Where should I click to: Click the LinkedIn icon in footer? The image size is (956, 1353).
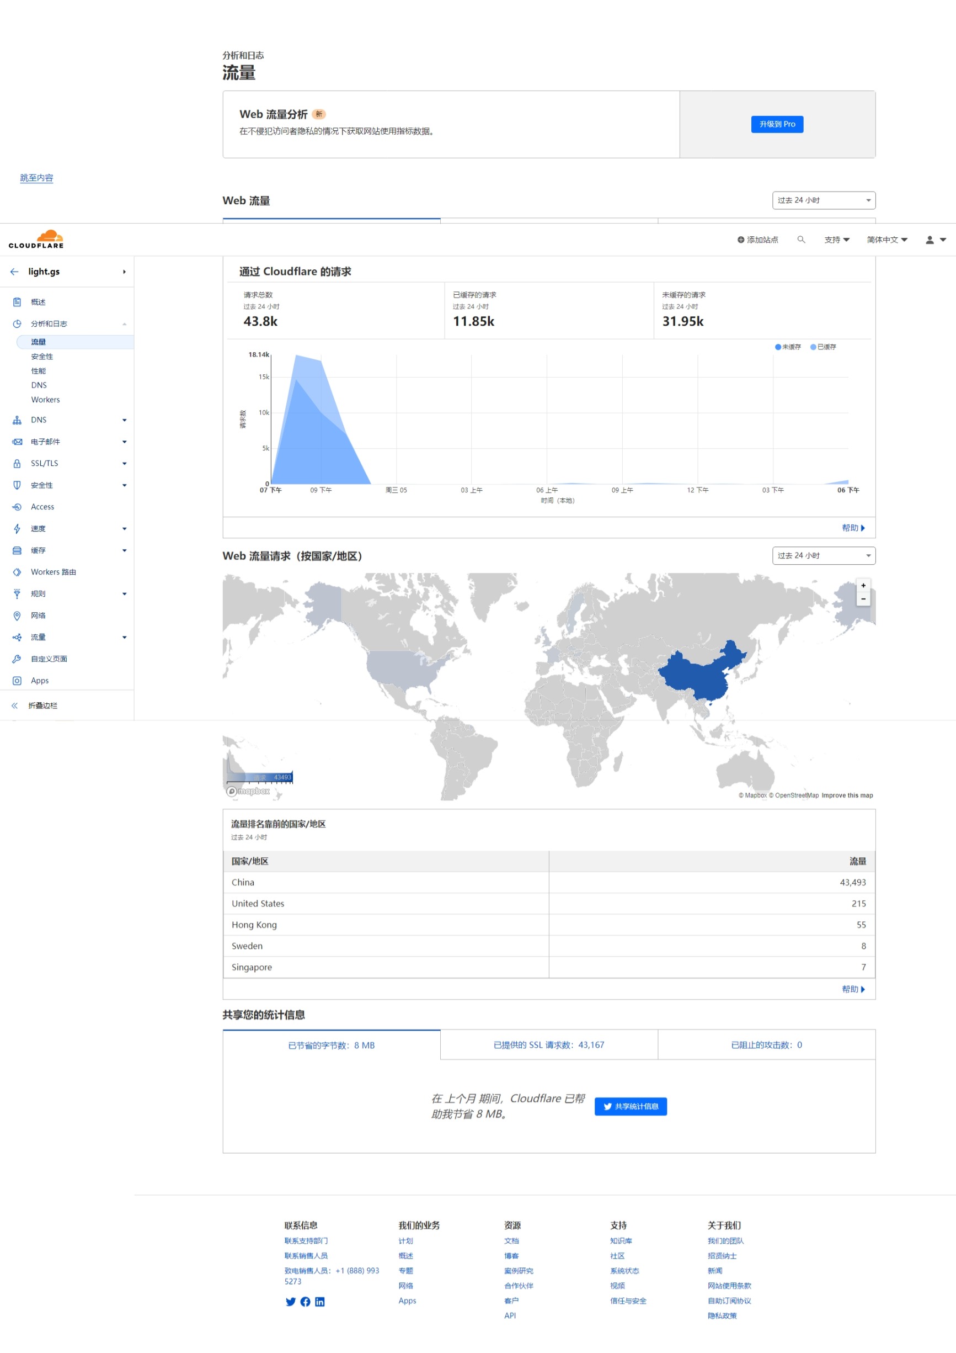[x=320, y=1302]
